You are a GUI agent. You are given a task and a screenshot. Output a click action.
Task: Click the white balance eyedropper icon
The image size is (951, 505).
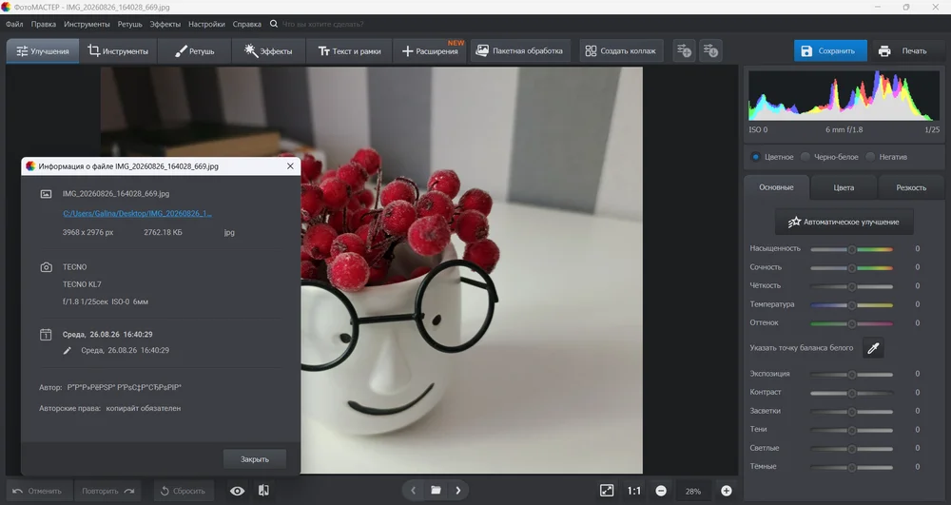pos(873,348)
